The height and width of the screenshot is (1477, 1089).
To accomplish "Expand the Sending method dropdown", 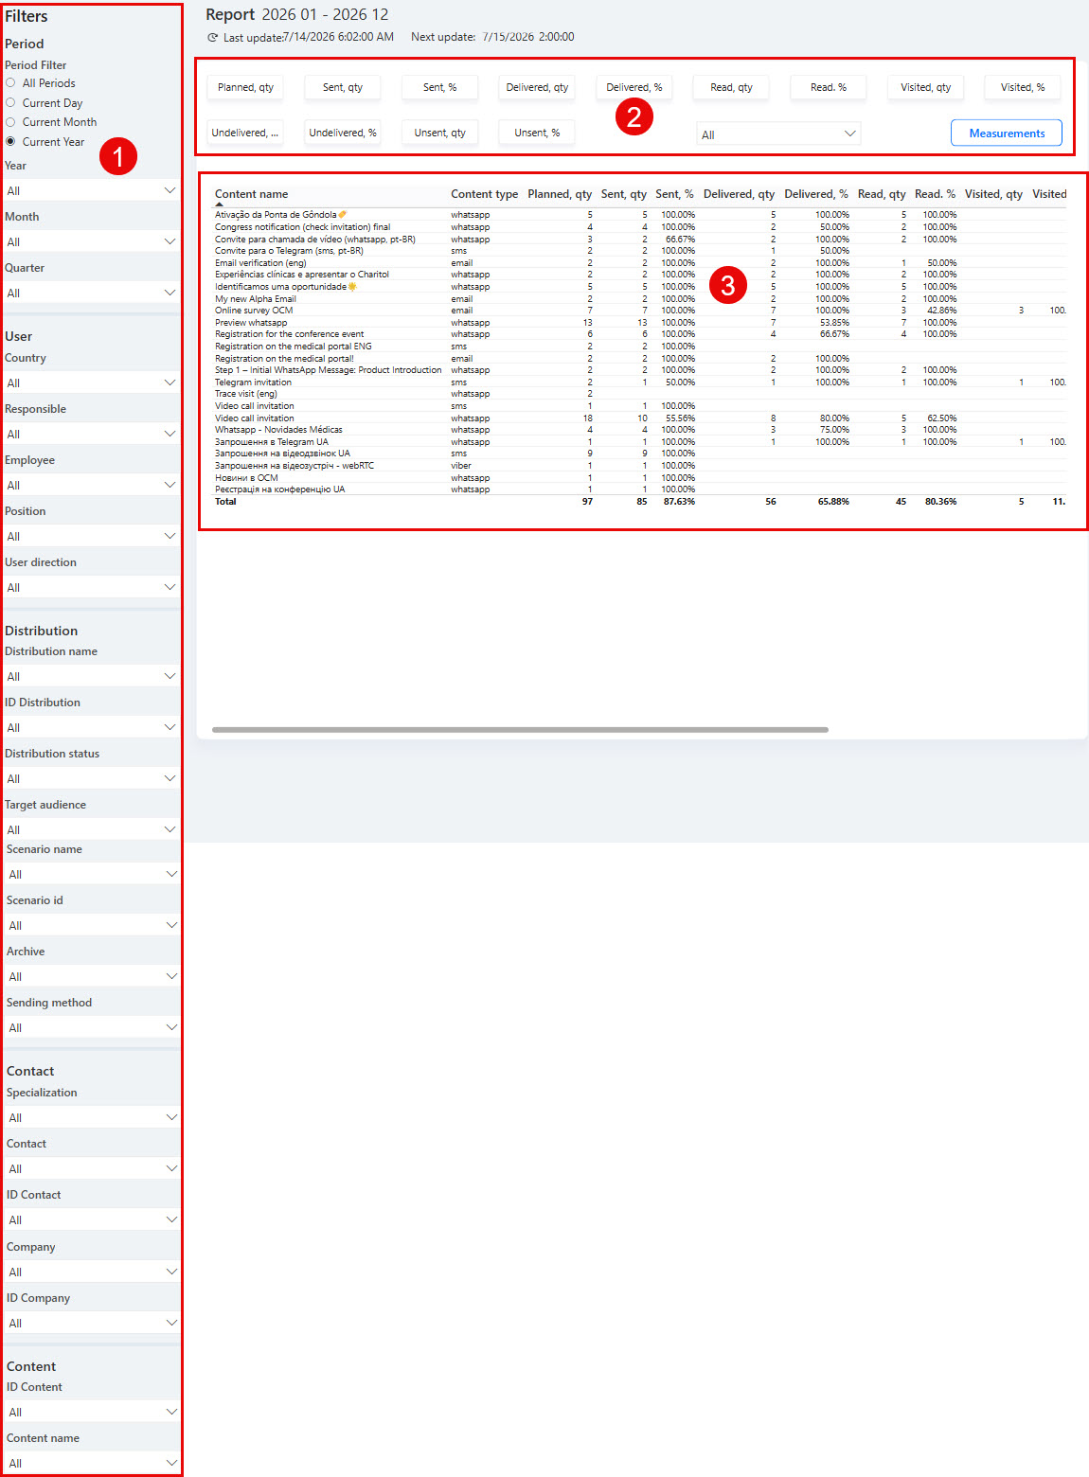I will pos(92,1027).
